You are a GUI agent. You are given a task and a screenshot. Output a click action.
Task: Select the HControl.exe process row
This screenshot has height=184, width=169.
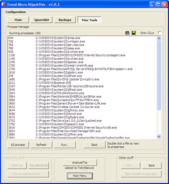tap(83, 93)
